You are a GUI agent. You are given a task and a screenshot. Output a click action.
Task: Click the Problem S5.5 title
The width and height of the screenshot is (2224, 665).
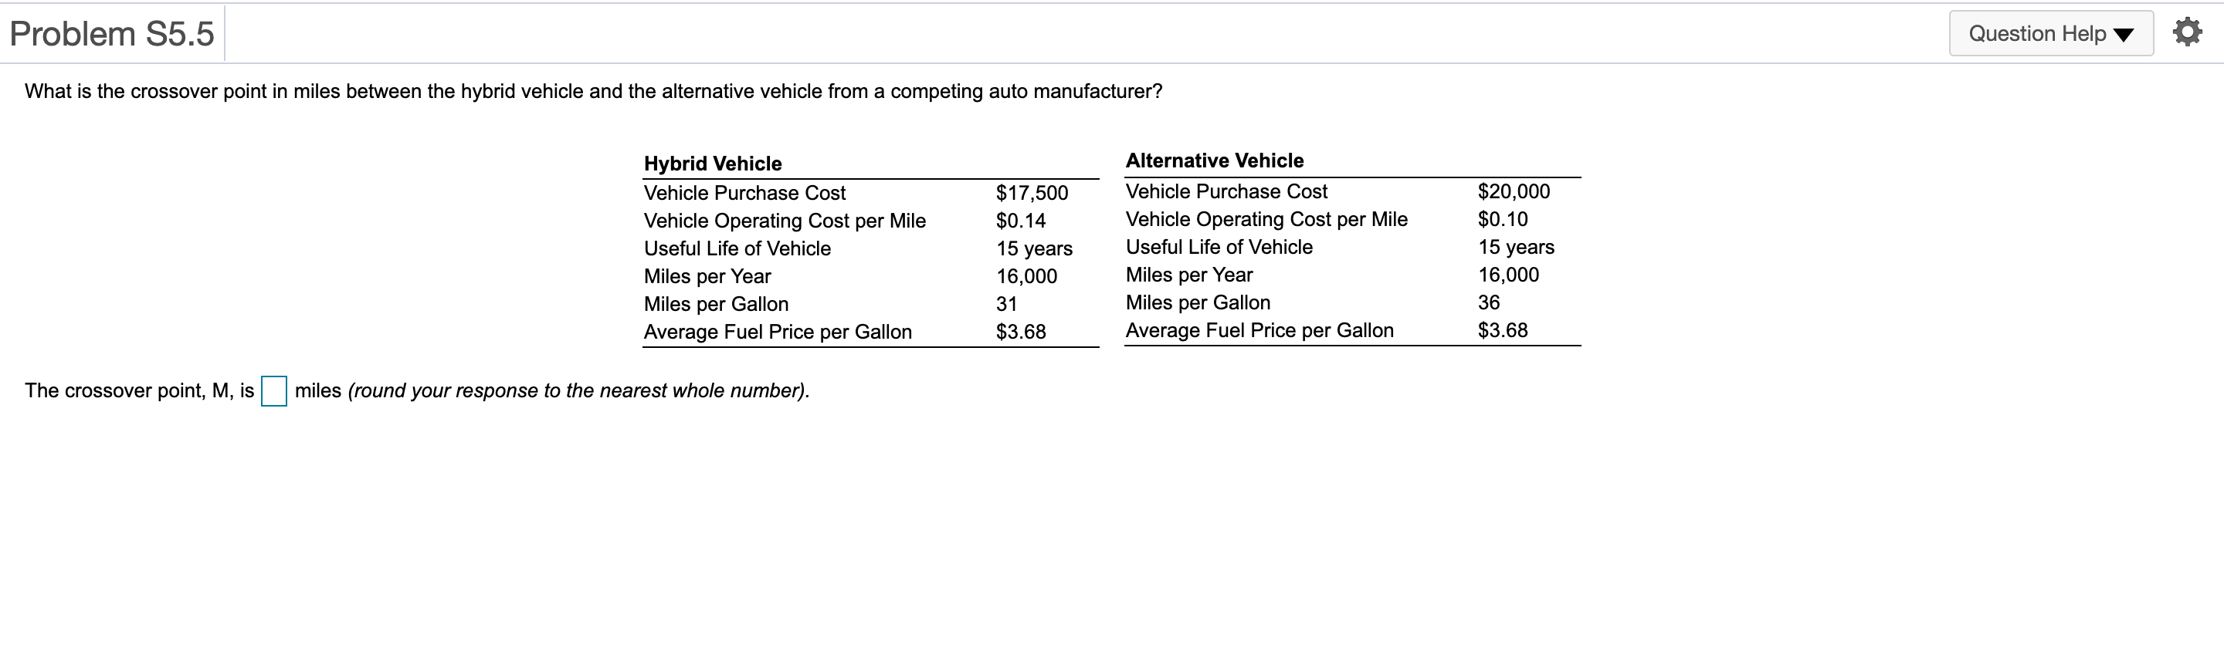112,34
